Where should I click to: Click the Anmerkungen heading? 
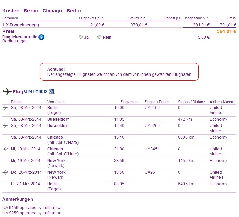[x=17, y=199]
